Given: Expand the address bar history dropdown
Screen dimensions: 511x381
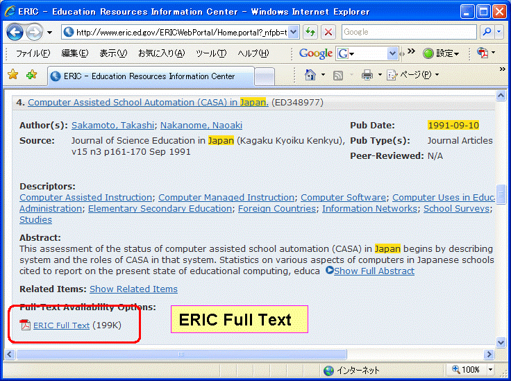Looking at the screenshot, I should 294,32.
